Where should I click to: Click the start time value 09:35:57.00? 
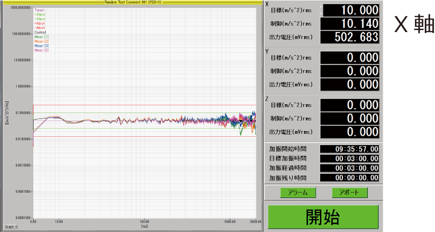point(350,149)
